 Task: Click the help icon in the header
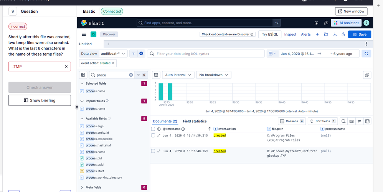point(316,23)
